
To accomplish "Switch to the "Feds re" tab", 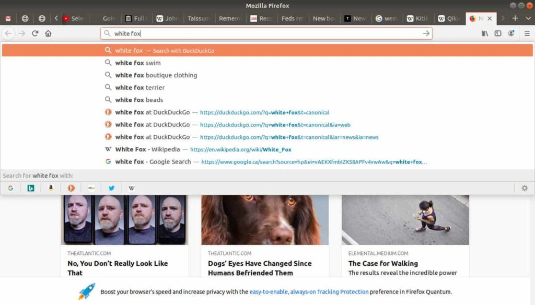I will [x=293, y=18].
